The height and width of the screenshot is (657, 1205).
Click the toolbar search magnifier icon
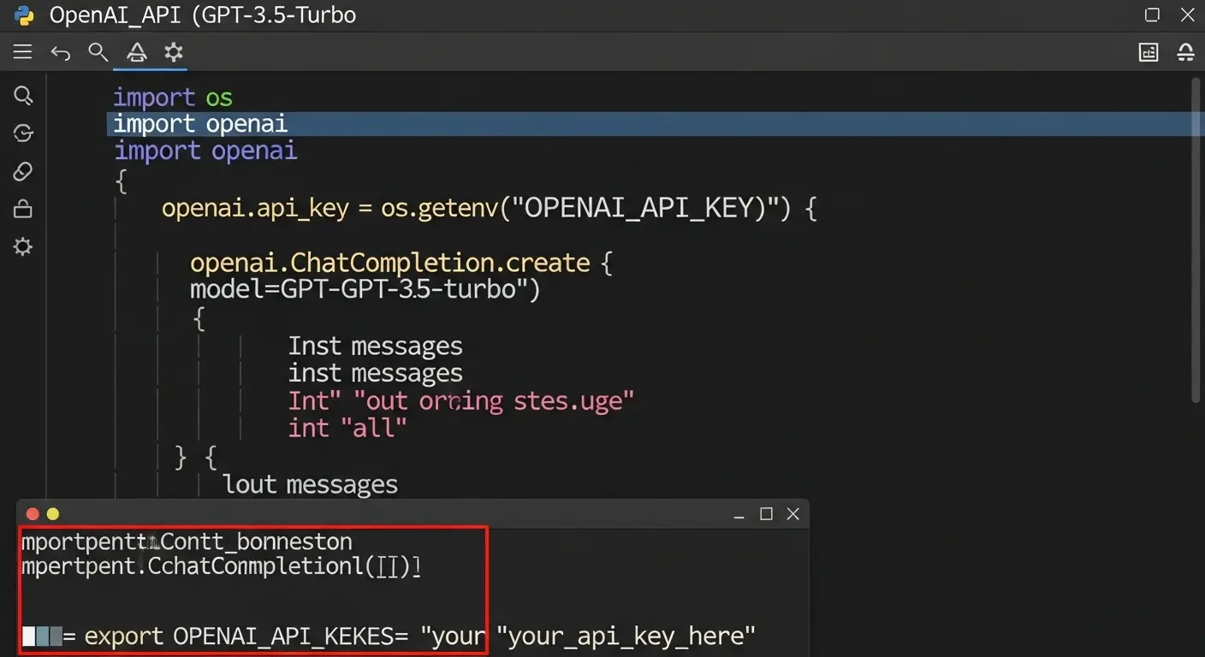[x=98, y=52]
